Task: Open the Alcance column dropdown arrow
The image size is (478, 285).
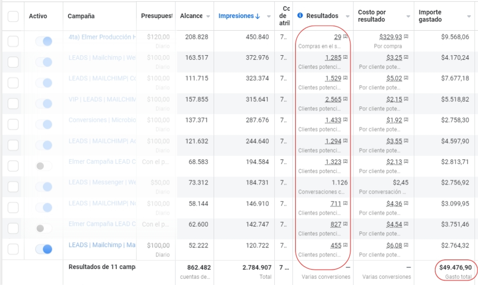Action: click(x=208, y=16)
